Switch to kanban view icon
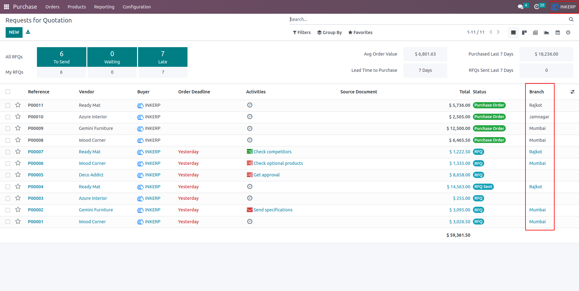 click(x=524, y=32)
